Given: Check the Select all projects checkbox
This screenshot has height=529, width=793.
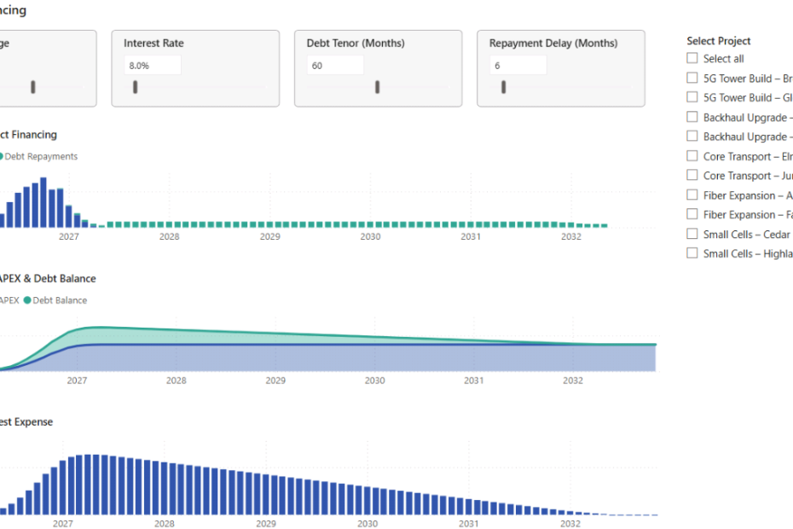Looking at the screenshot, I should pos(692,57).
